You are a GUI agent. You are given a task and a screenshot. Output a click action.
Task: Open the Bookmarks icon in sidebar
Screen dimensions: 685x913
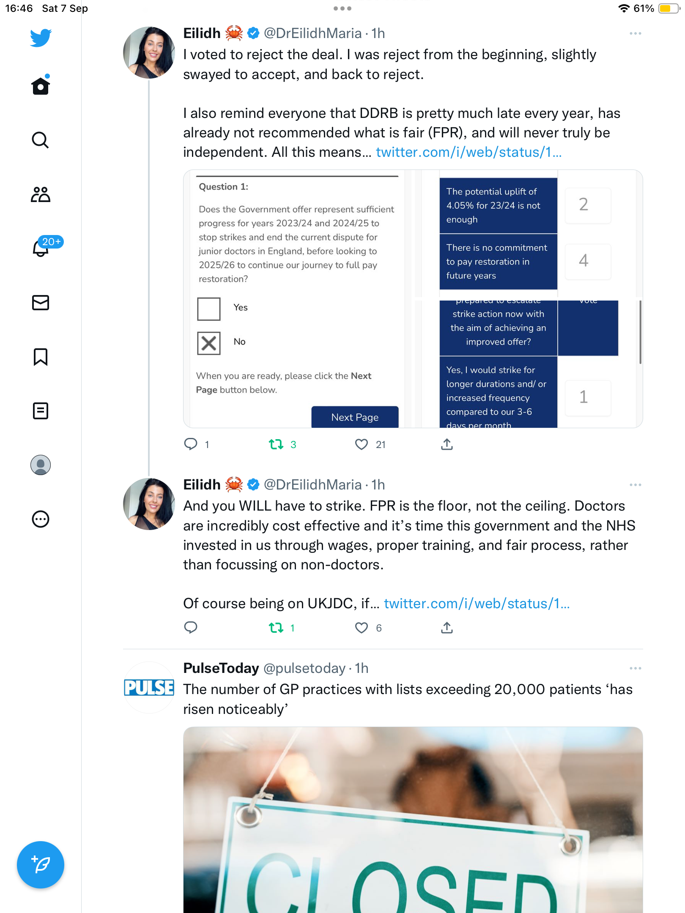[41, 357]
